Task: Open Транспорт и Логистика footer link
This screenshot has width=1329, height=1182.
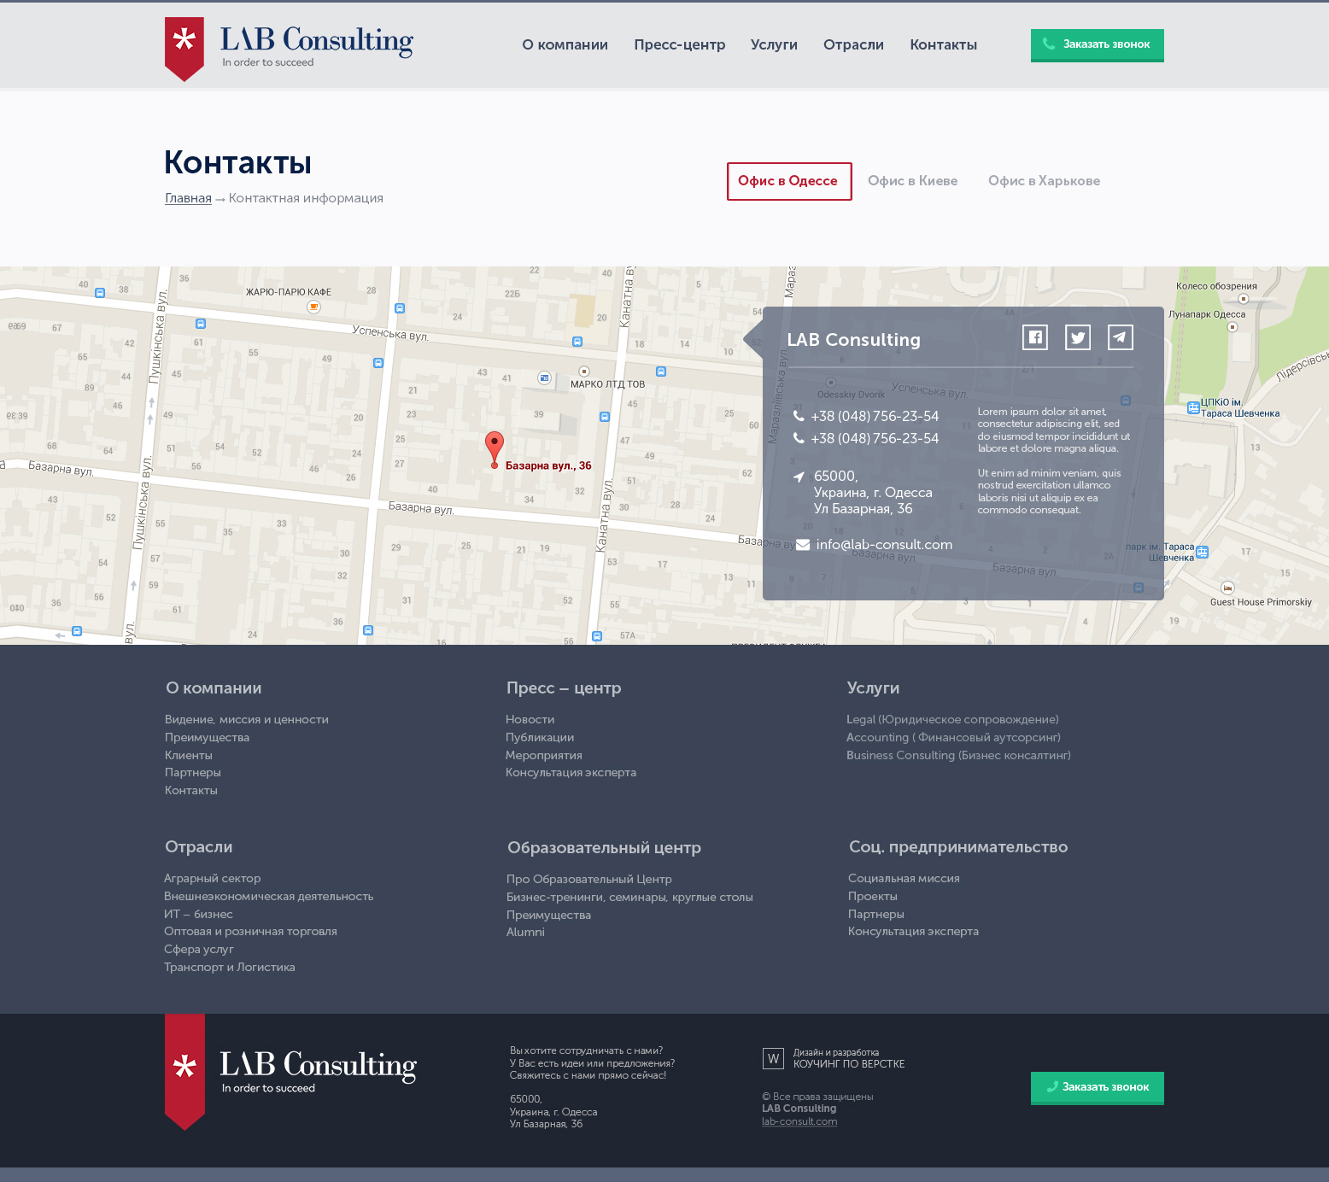Action: coord(230,968)
